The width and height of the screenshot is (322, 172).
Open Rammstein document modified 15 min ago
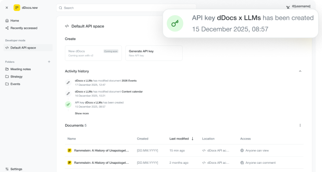coord(102,150)
